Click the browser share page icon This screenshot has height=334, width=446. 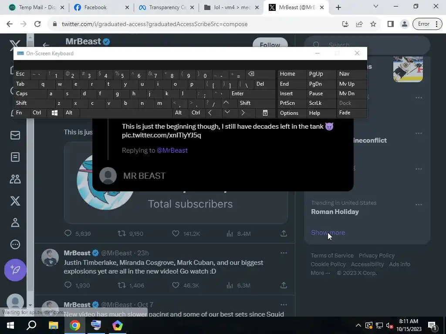(x=359, y=24)
